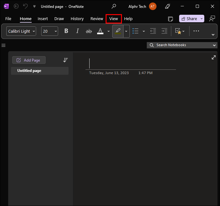Click the Add Page button
The height and width of the screenshot is (206, 220).
pyautogui.click(x=29, y=60)
